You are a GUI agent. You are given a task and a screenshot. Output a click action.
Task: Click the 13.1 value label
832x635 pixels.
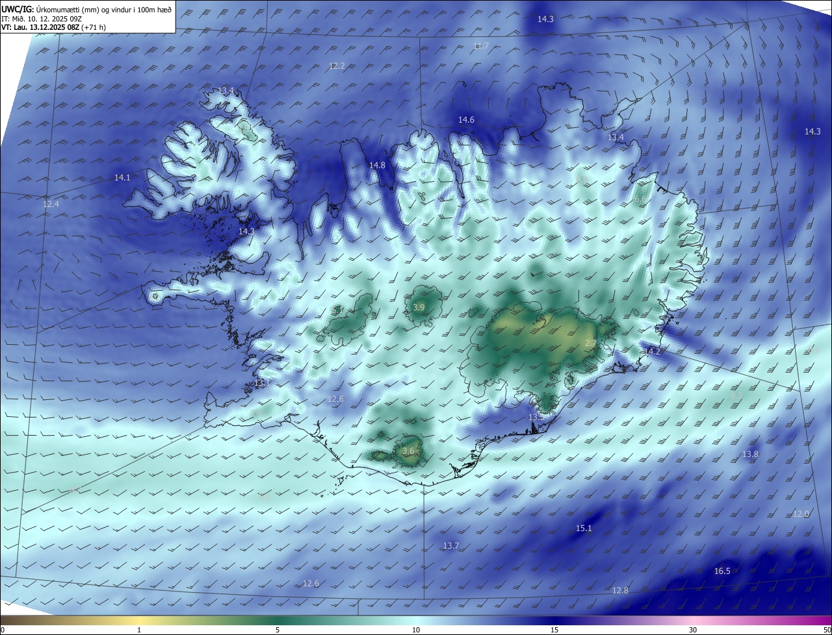click(x=261, y=383)
